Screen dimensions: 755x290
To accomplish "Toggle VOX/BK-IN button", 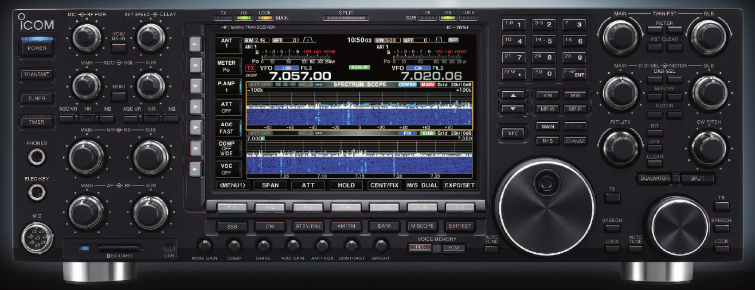I will point(119,38).
